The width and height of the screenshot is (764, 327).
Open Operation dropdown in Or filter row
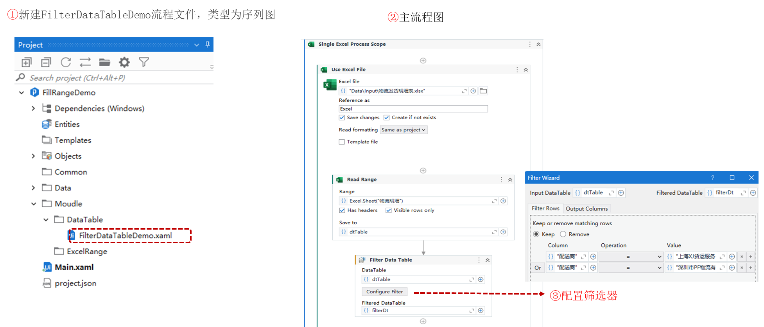coord(631,268)
